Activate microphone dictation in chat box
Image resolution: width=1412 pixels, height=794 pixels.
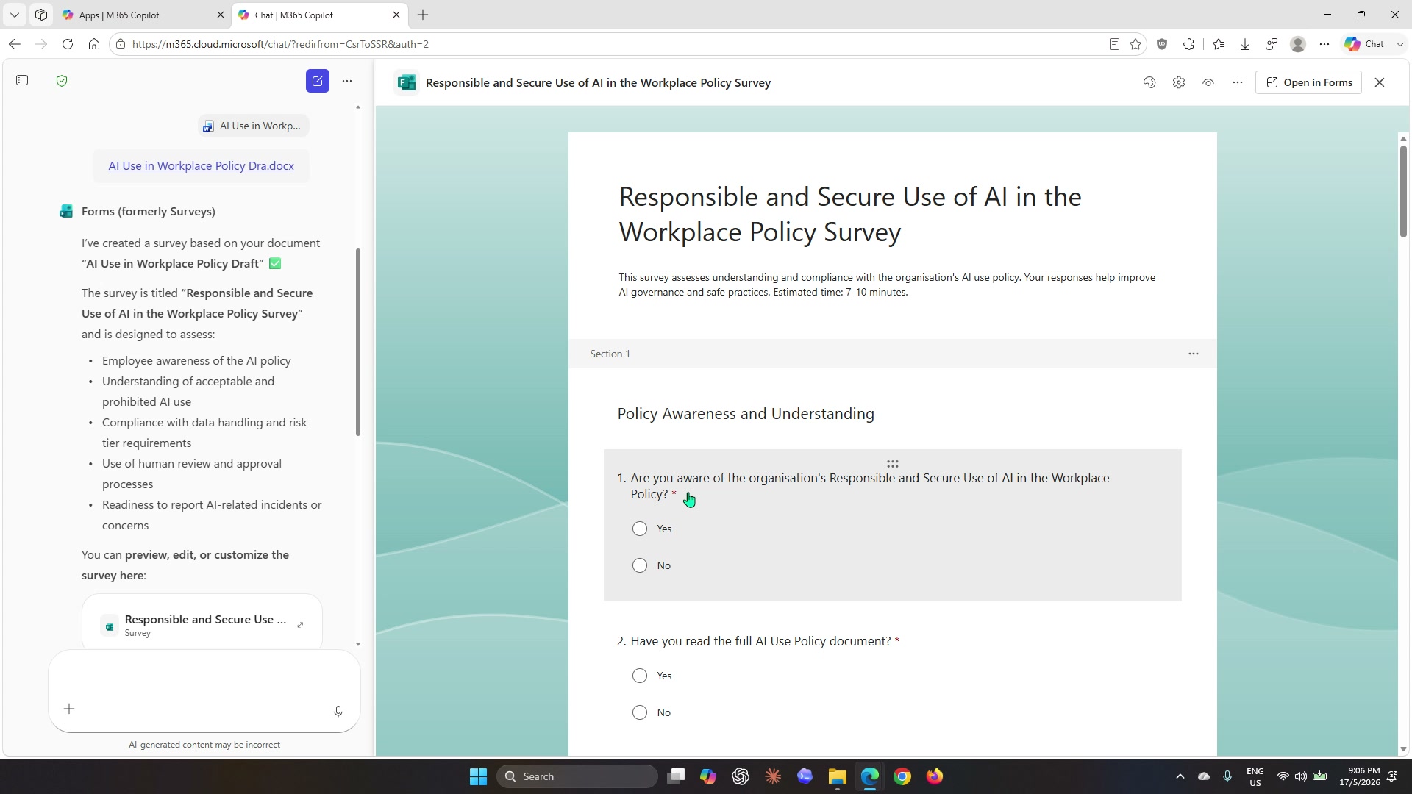coord(338,711)
